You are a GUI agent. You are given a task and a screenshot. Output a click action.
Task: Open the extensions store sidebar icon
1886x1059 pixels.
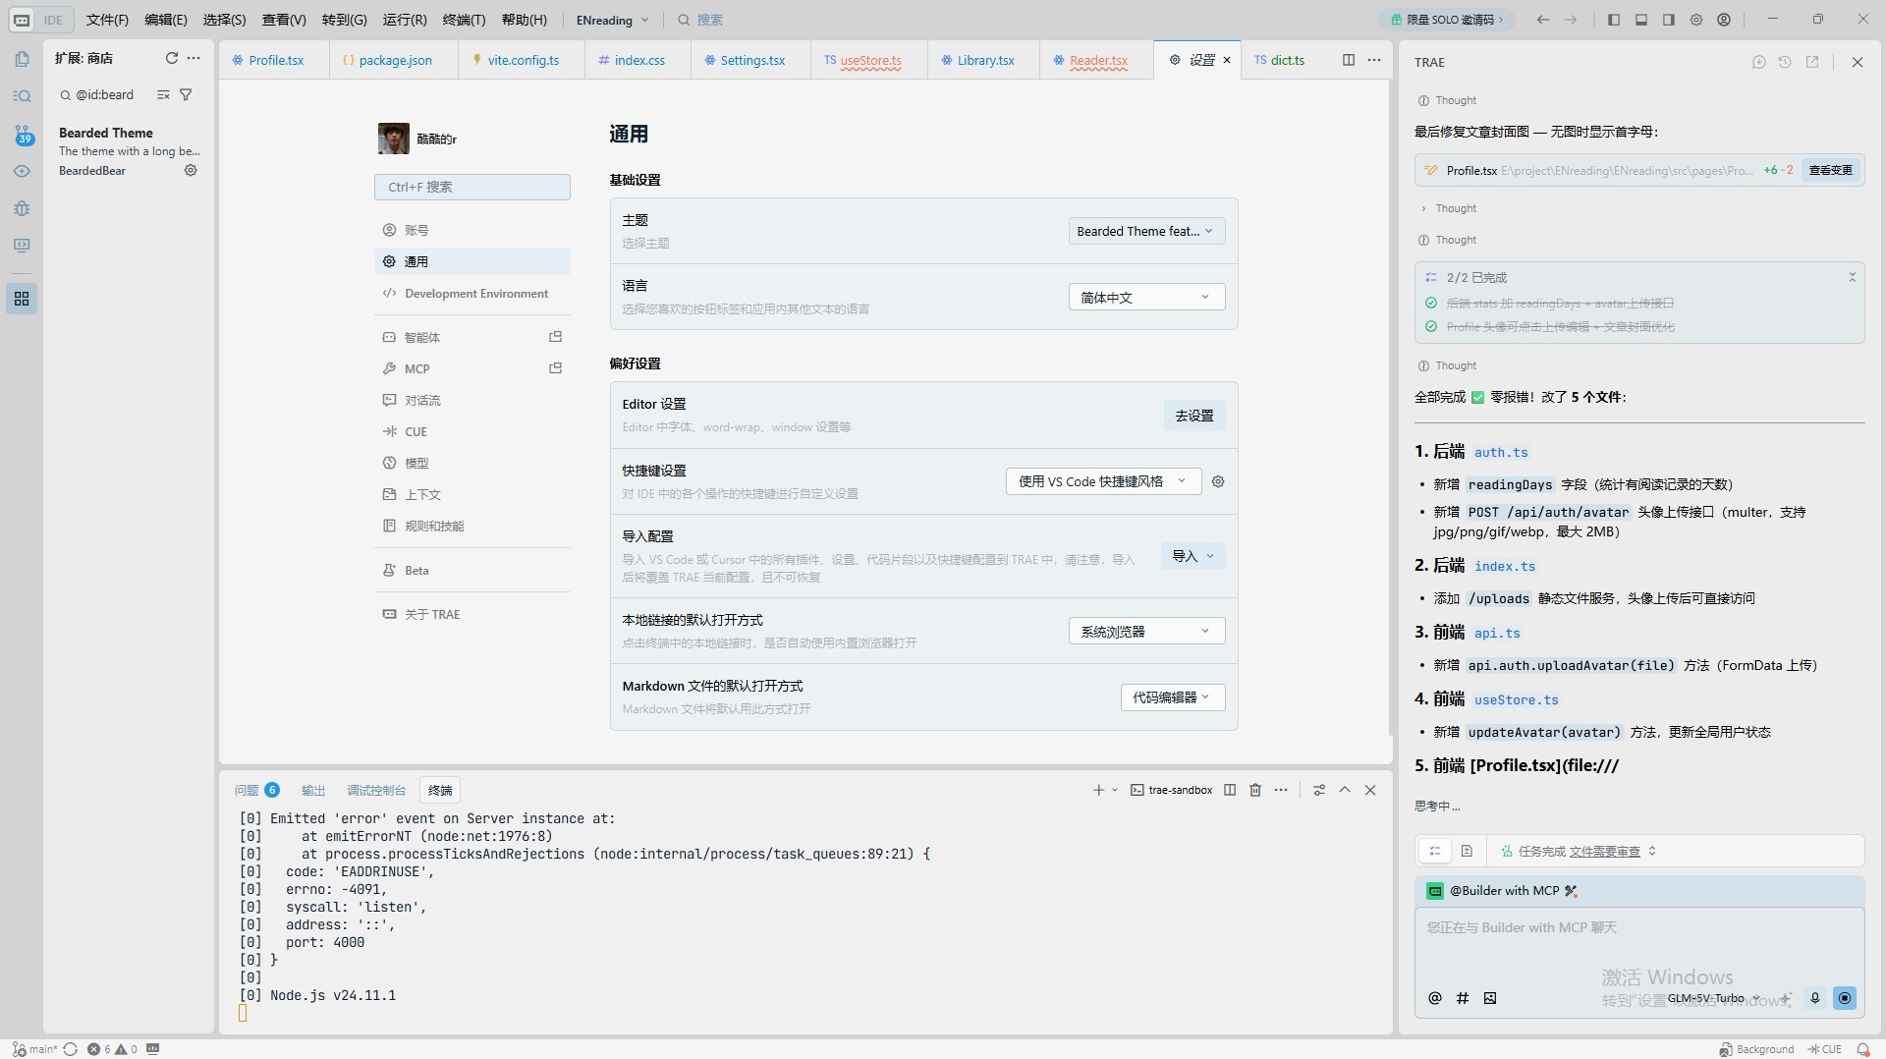click(x=22, y=299)
